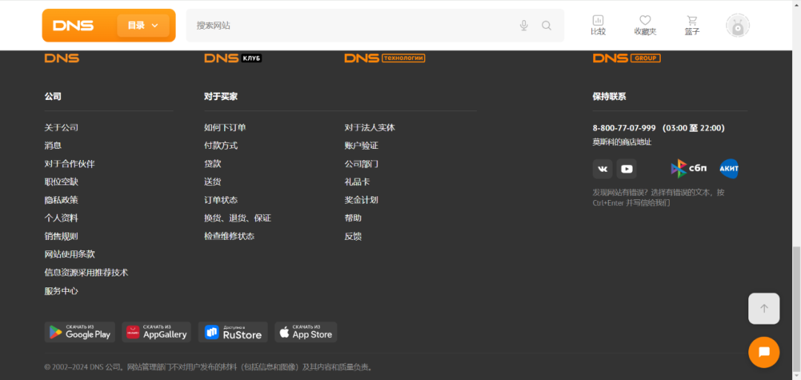The width and height of the screenshot is (801, 380).
Task: Open the App Store download badge
Action: [x=306, y=332]
